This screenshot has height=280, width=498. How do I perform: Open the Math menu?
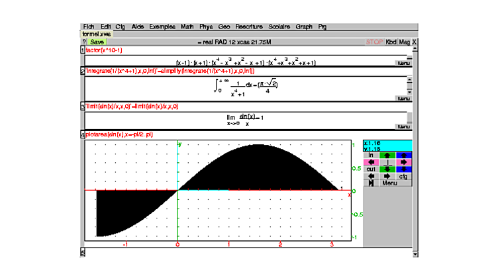tap(187, 26)
